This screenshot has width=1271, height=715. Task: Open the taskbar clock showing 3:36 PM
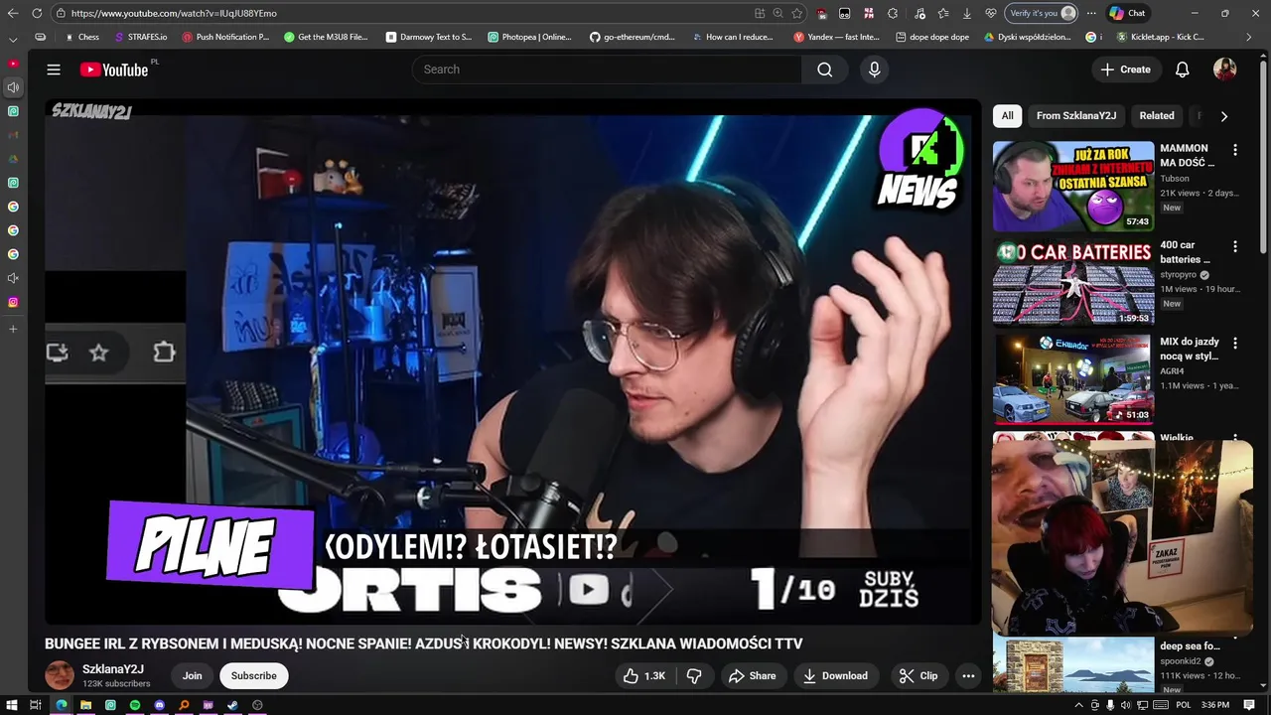click(x=1215, y=705)
